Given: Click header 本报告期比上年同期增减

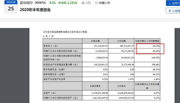Looking at the screenshot, I should (x=147, y=41).
